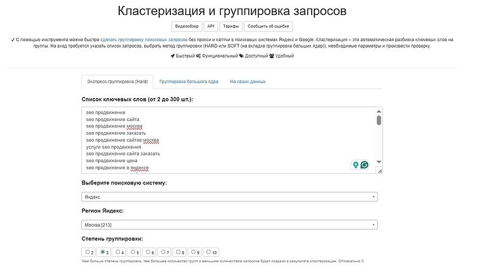This screenshot has height=270, width=492.
Task: Select grouping degree 8 radio button
Action: (178, 252)
